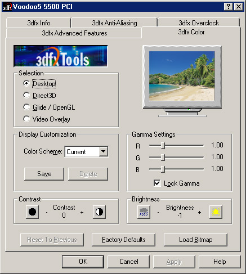The height and width of the screenshot is (274, 246).
Task: Click the G gamma value 1.00
Action: pyautogui.click(x=217, y=157)
